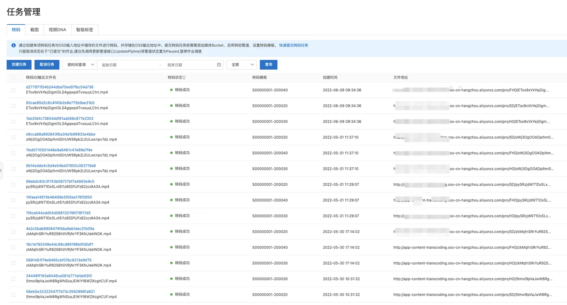Viewport: 567px width, 305px height.
Task: Check the row 14faea14913b46498e5f05ea176f5950
Action: pyautogui.click(x=13, y=200)
